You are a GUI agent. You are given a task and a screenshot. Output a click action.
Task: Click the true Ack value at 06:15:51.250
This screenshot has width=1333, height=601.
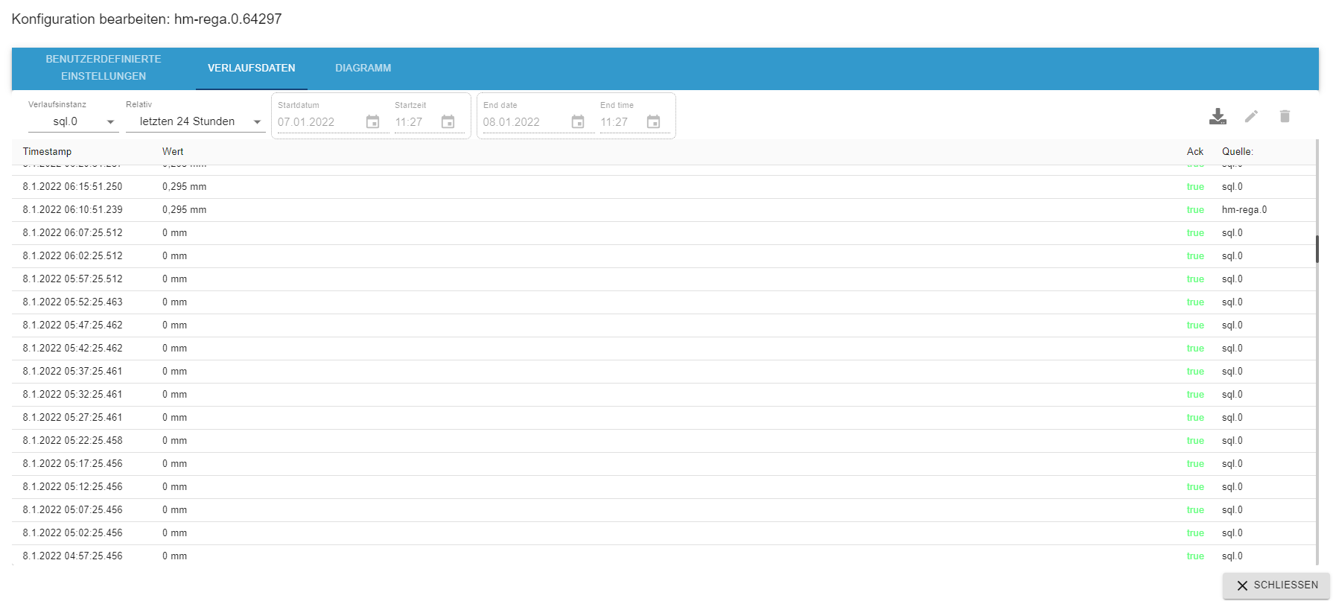(1195, 187)
